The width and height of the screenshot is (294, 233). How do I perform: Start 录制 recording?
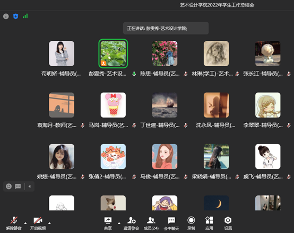click(191, 223)
